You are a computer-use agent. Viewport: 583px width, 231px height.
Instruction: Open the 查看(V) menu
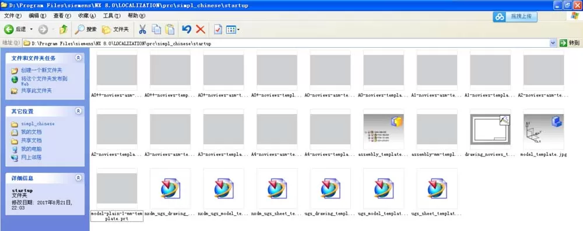click(x=62, y=16)
